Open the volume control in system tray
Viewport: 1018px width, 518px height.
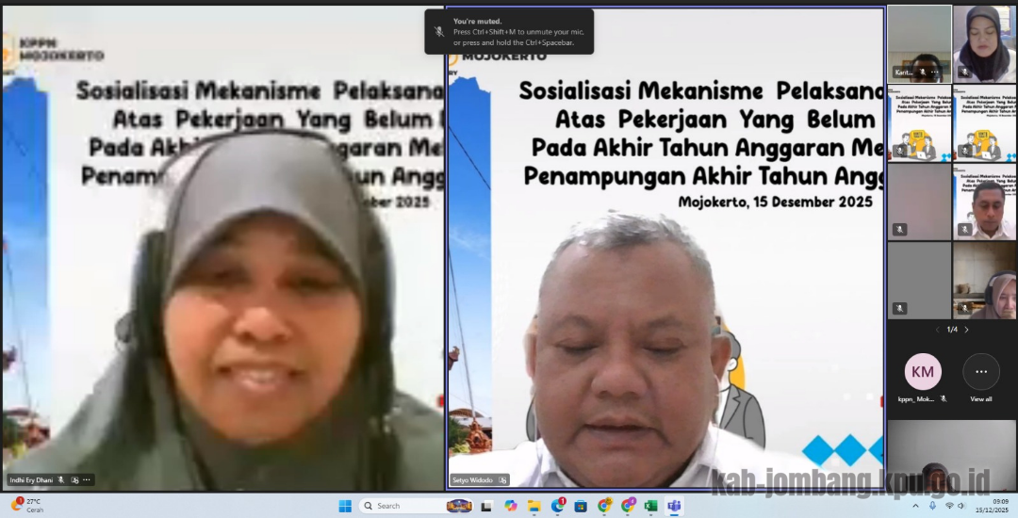(961, 506)
